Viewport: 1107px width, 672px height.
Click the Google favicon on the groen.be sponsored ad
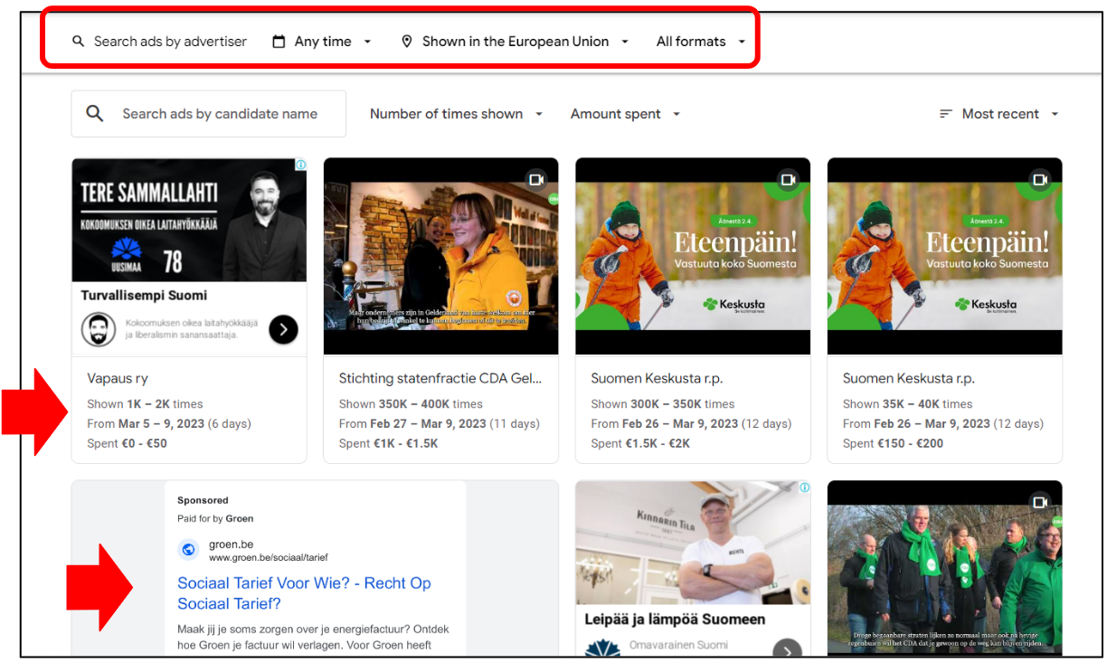pos(189,549)
